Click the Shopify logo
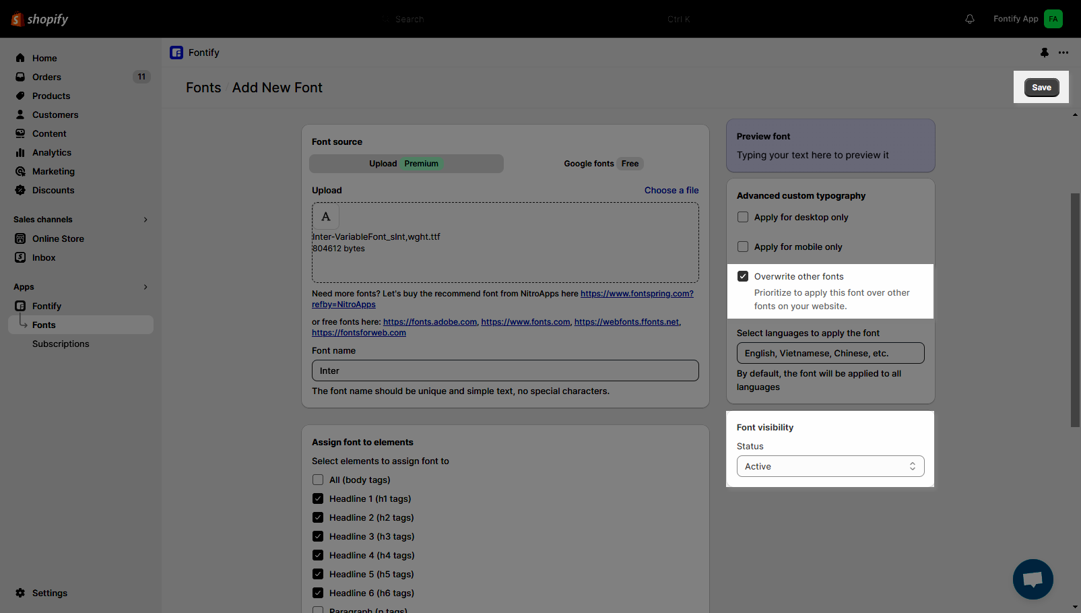 pos(40,19)
